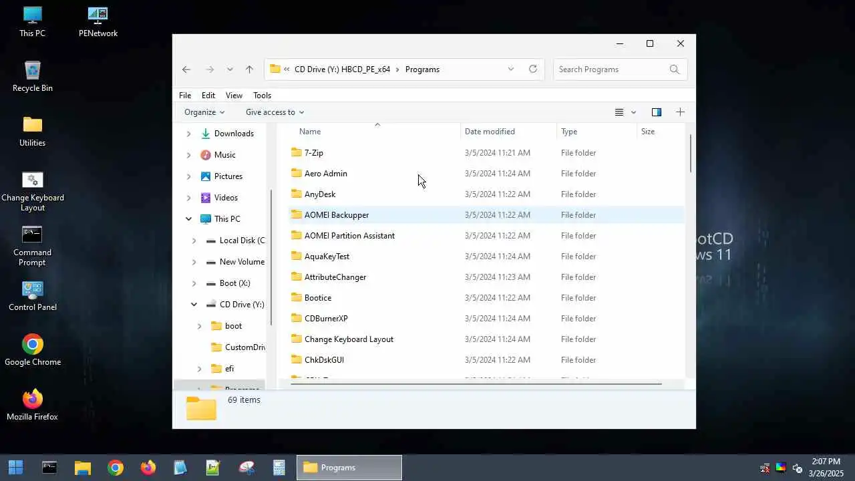Screen dimensions: 855x481
Task: Select AOMEI Partition Assistant folder
Action: [487, 236]
